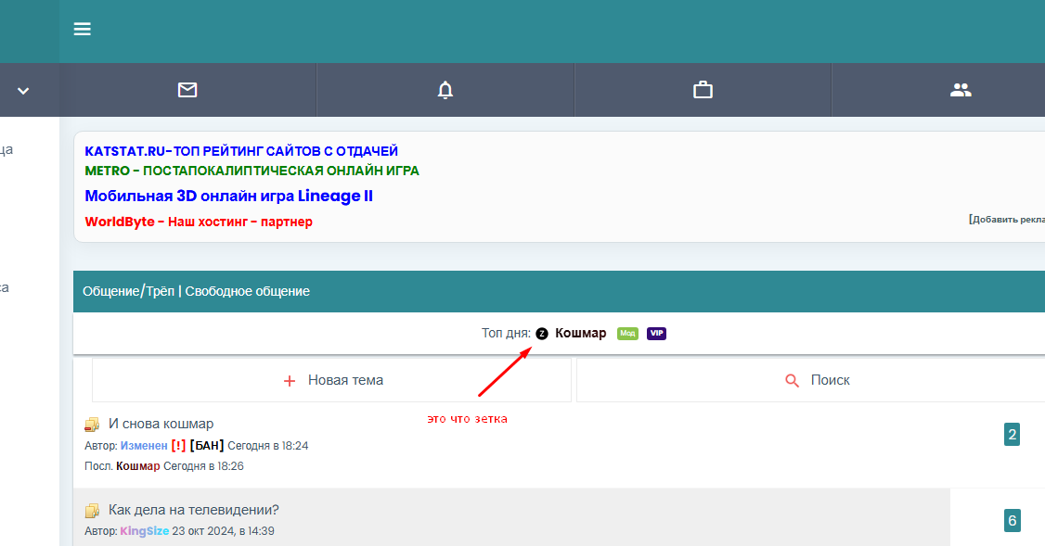This screenshot has height=546, width=1045.
Task: Click the green 'Мод' badge
Action: coord(627,334)
